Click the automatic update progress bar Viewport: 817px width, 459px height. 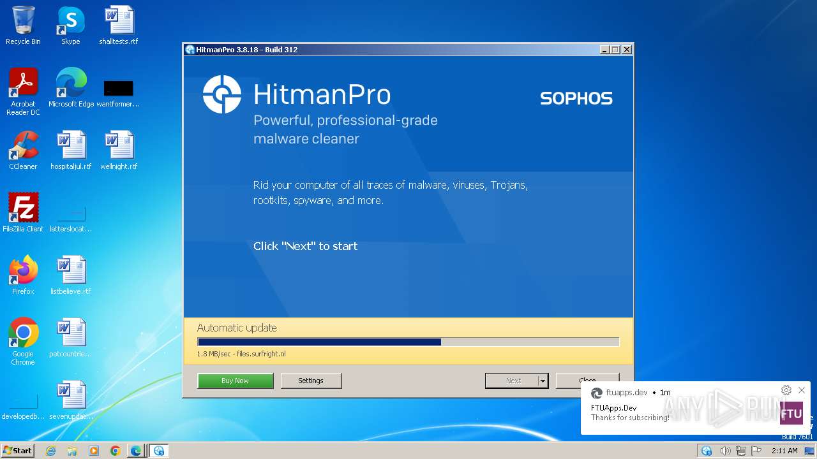pyautogui.click(x=408, y=342)
